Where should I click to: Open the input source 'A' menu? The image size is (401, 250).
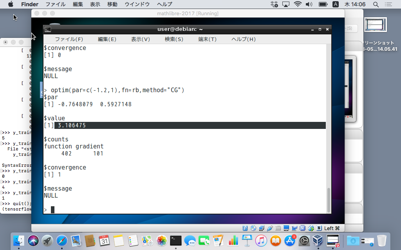pos(336,4)
